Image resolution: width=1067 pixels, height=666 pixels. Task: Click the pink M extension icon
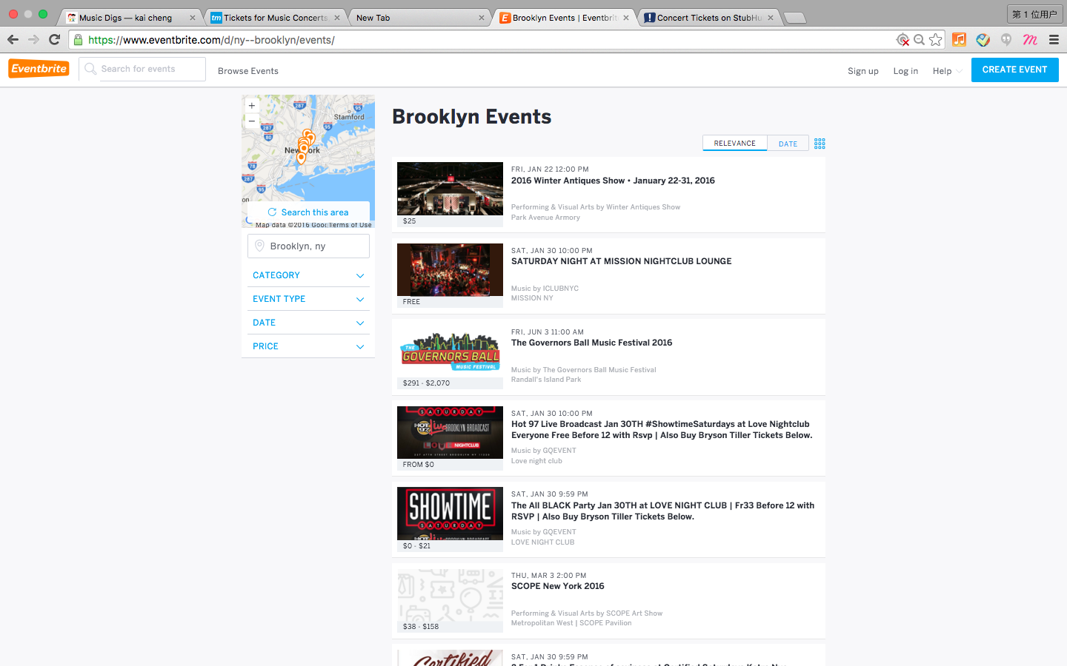[1030, 40]
